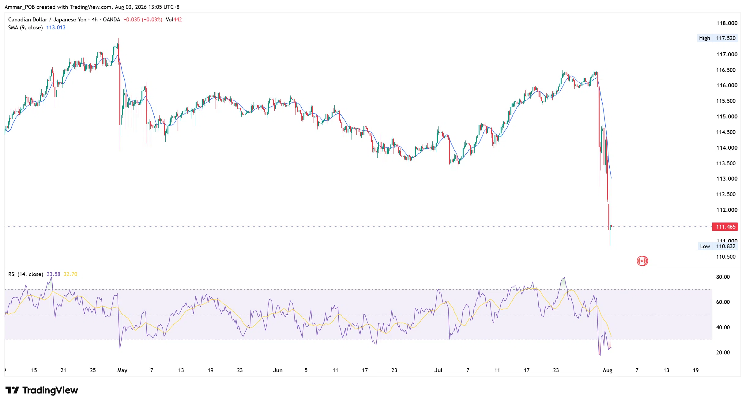Click the 20.00 RSI axis label

coord(723,353)
